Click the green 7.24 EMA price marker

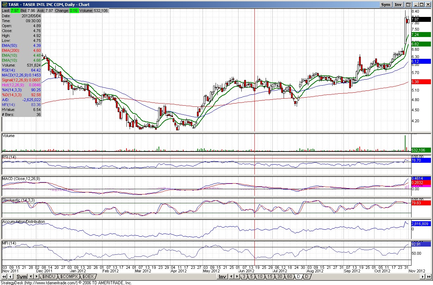tap(421, 35)
